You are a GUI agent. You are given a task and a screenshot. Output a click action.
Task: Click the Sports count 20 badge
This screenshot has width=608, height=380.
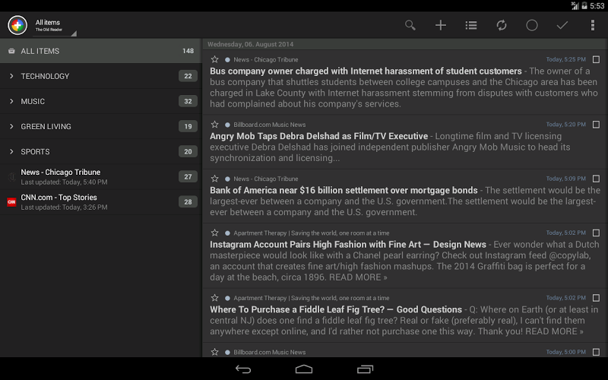[x=188, y=151]
